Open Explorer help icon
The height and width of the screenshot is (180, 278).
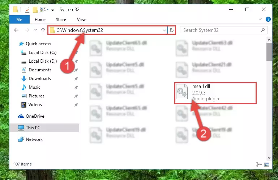[x=268, y=19]
